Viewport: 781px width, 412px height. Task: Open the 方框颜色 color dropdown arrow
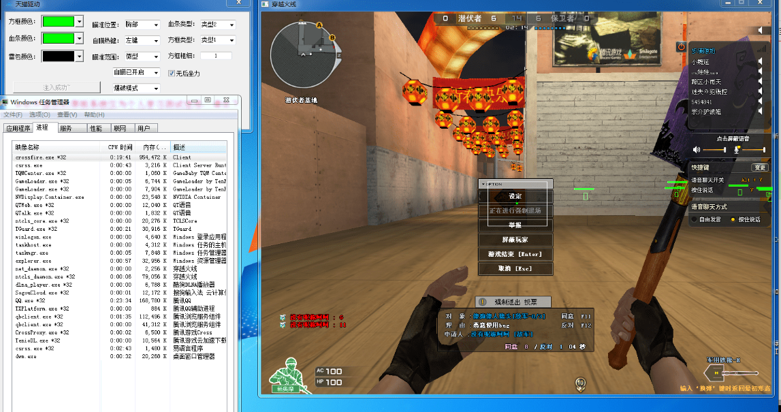[79, 21]
